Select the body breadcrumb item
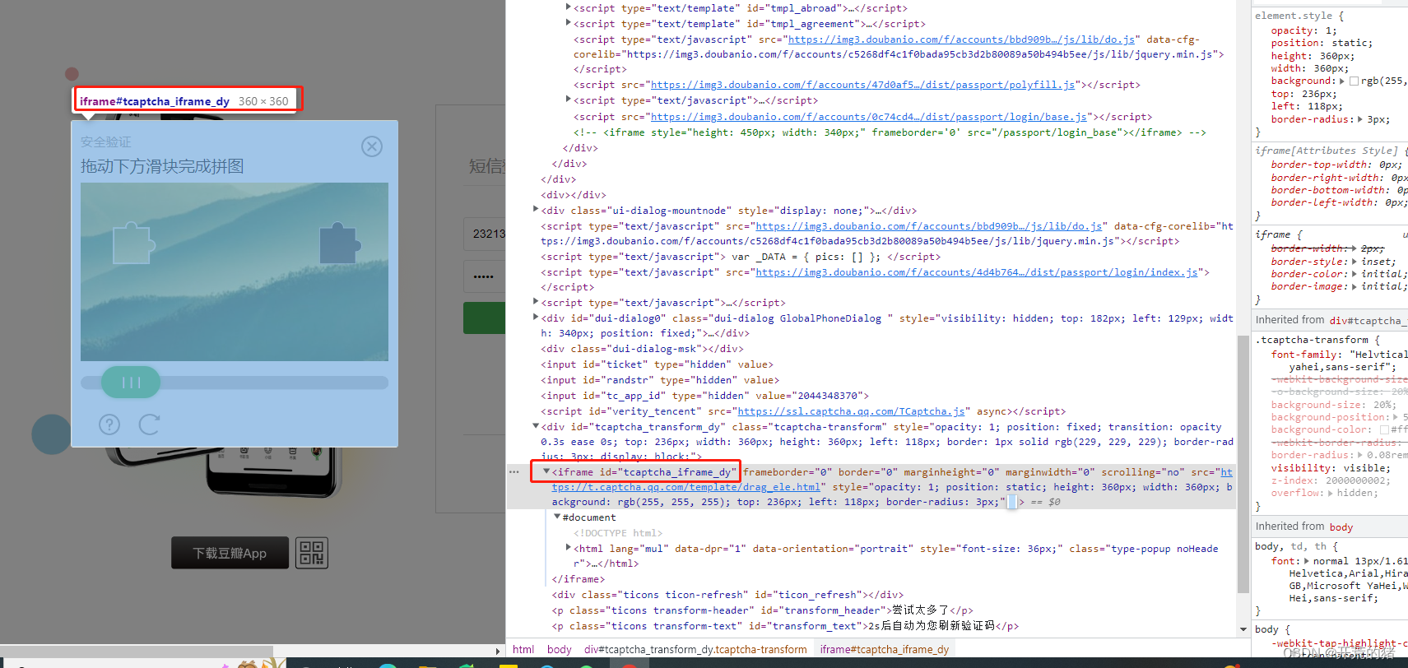Screen dimensions: 1408x668 pos(560,649)
